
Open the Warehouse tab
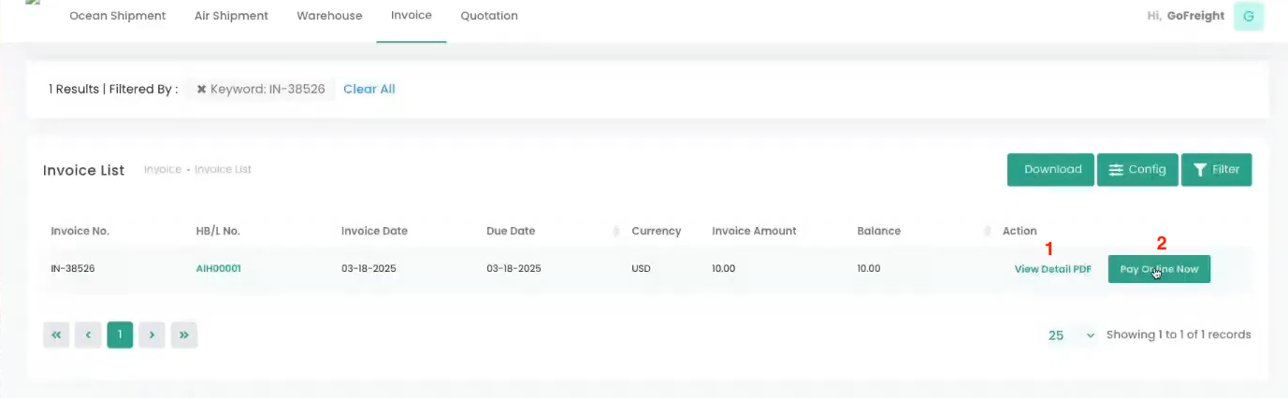329,16
